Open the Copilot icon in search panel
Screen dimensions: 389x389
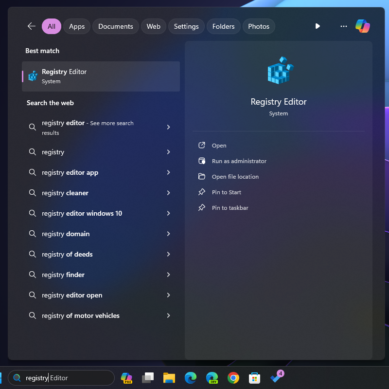tap(362, 26)
